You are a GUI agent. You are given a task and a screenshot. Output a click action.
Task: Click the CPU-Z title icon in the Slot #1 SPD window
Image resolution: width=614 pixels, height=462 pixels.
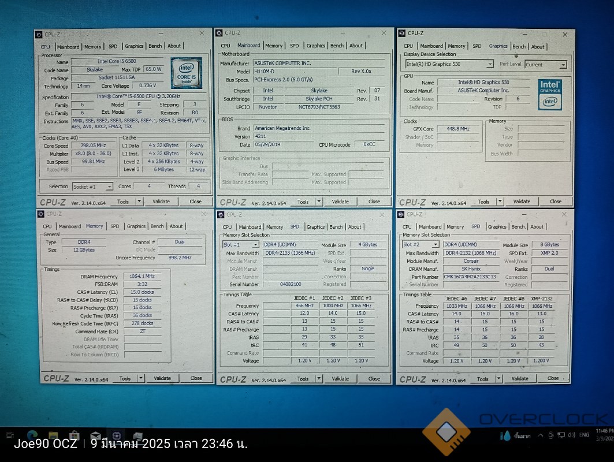coord(221,215)
